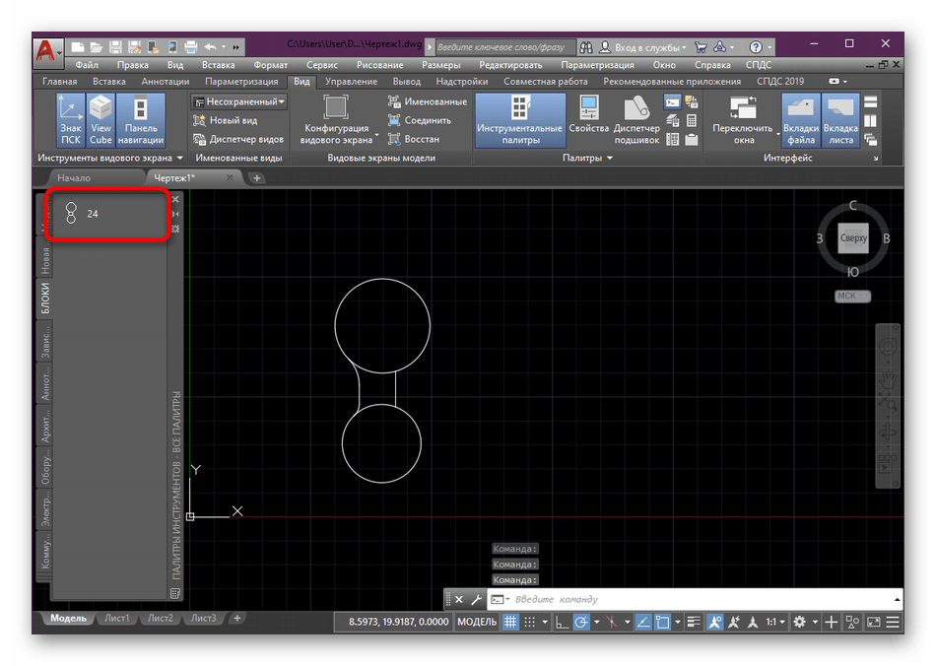Open Инструментальные палитры from the ribbon
This screenshot has height=666, width=936.
[x=519, y=119]
